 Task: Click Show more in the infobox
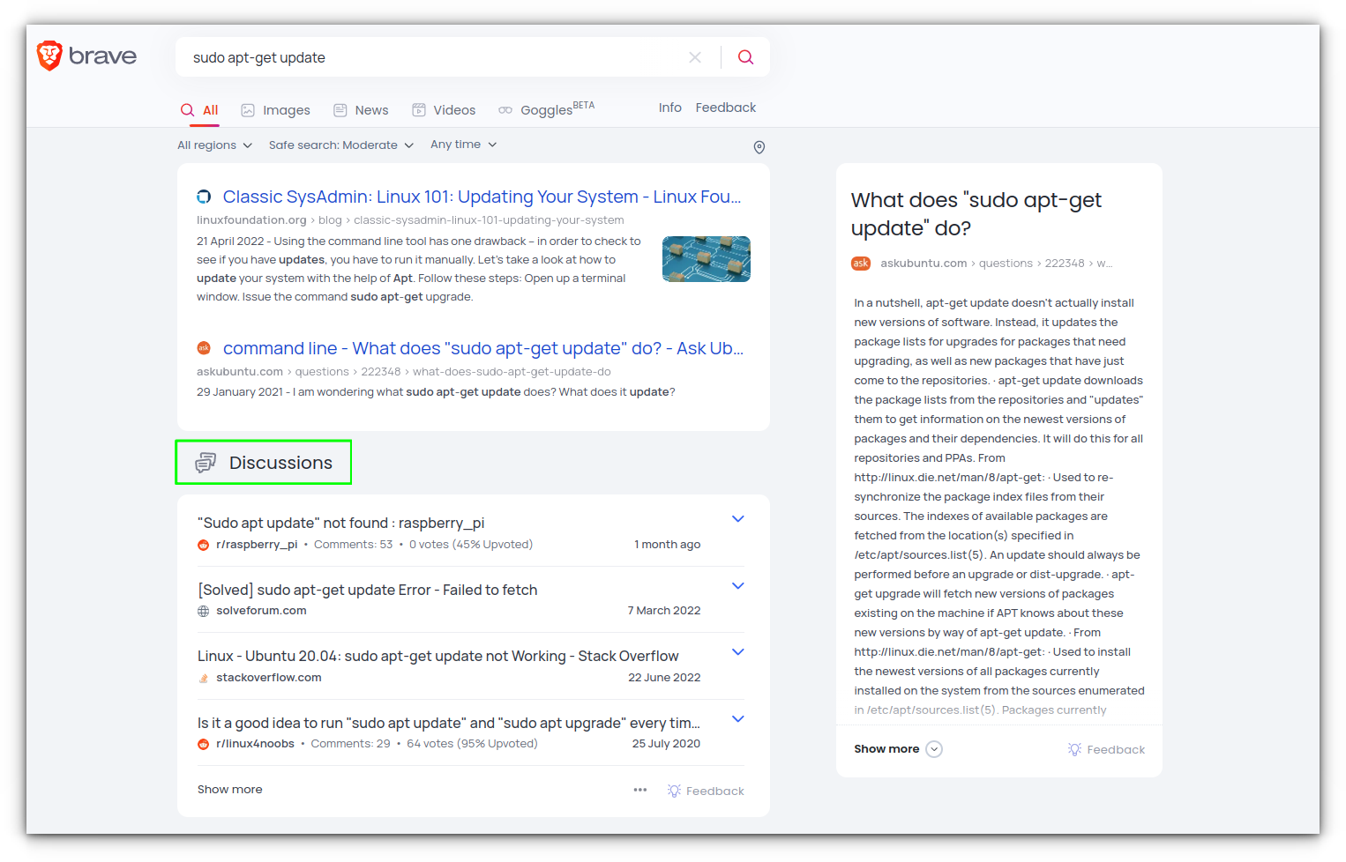pos(886,749)
